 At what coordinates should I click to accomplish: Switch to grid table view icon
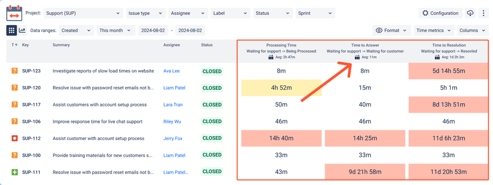(x=12, y=31)
